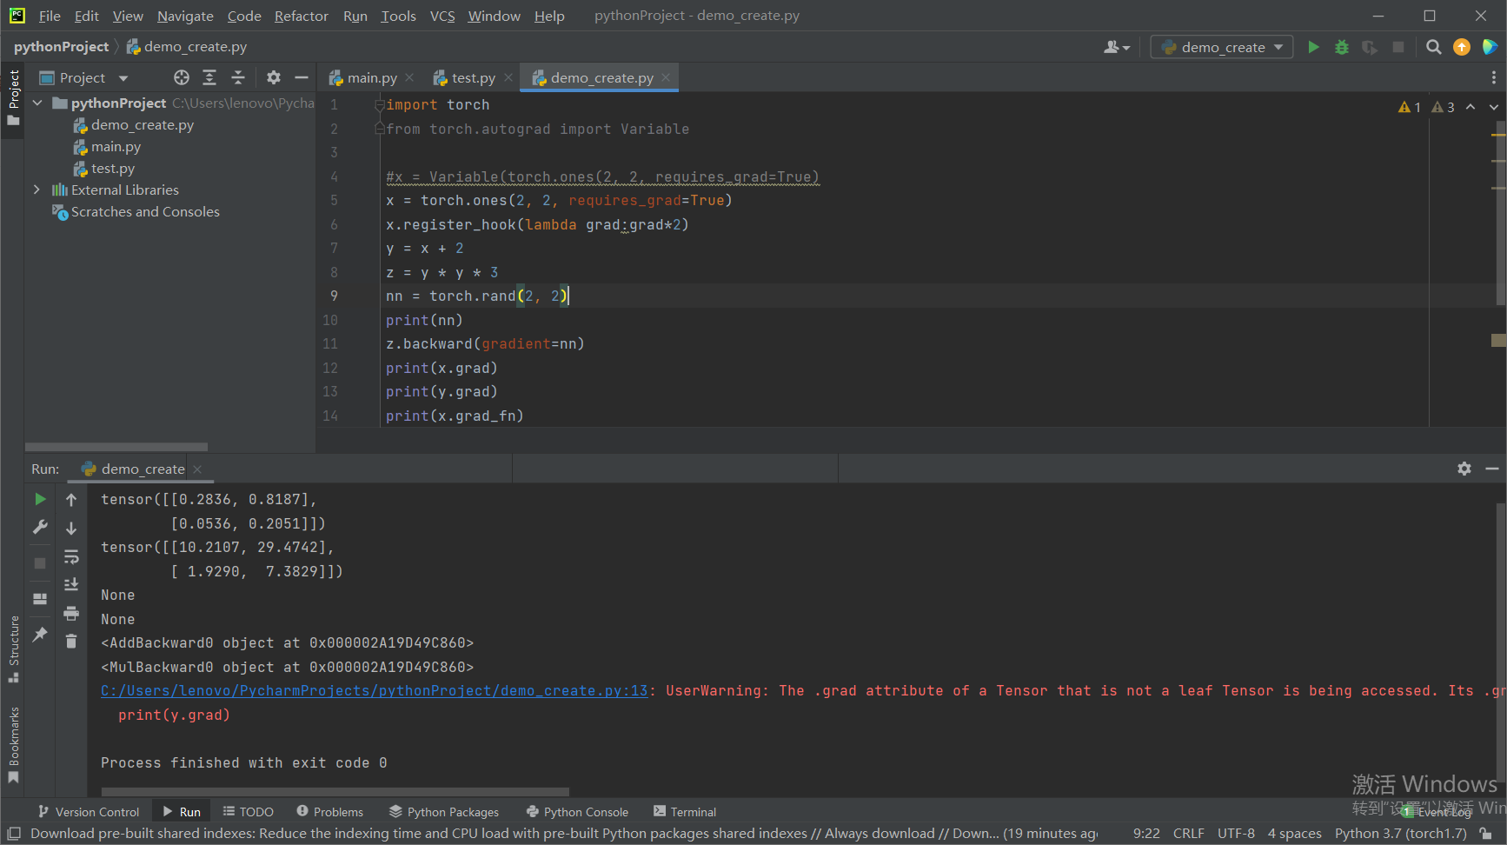Restore layout icon in Run panel

(40, 599)
